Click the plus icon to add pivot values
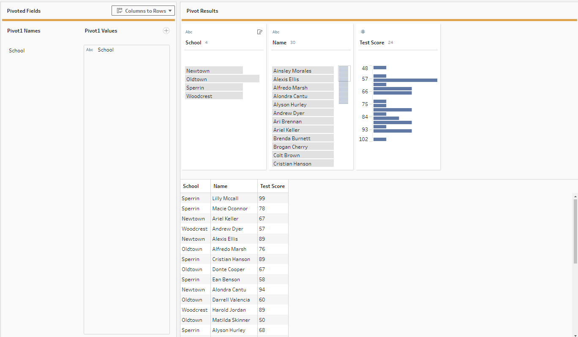This screenshot has width=578, height=337. point(166,30)
